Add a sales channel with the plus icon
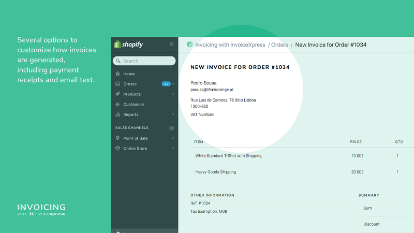Screen dimensions: 414x233 pyautogui.click(x=172, y=128)
